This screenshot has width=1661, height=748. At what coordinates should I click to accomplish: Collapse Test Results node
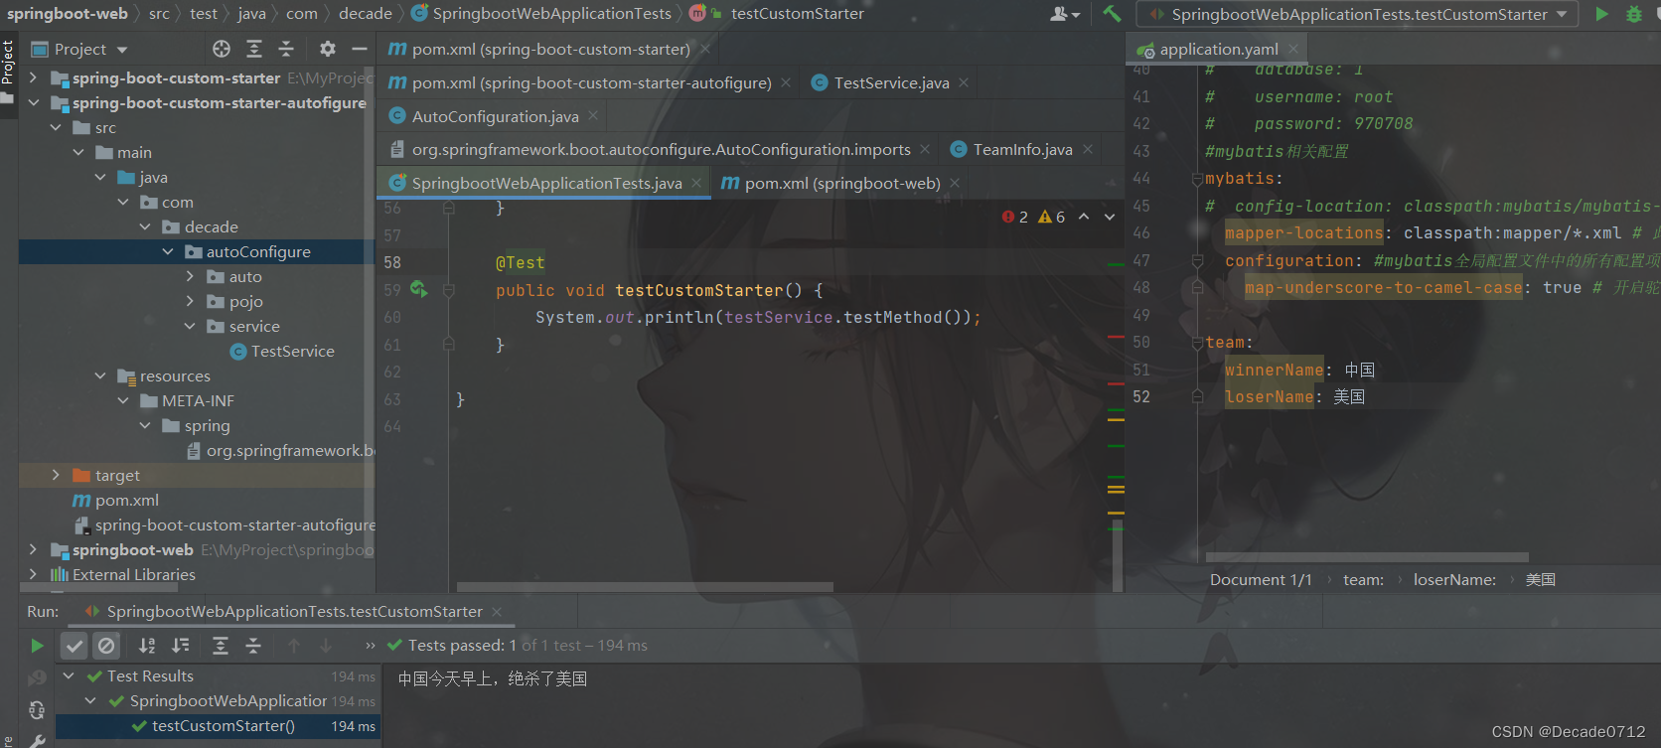[x=69, y=675]
